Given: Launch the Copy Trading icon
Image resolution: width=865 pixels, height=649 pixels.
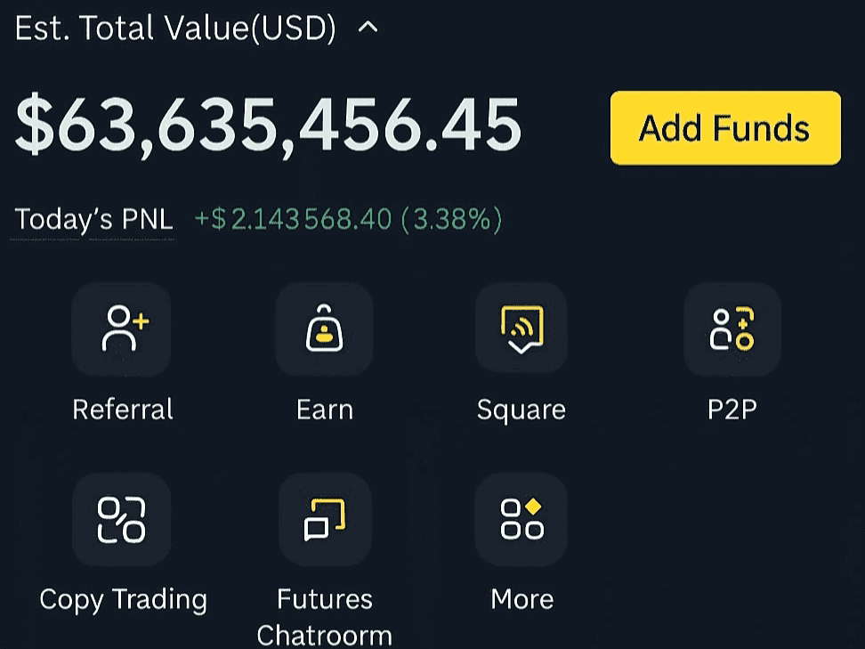Looking at the screenshot, I should (x=121, y=519).
